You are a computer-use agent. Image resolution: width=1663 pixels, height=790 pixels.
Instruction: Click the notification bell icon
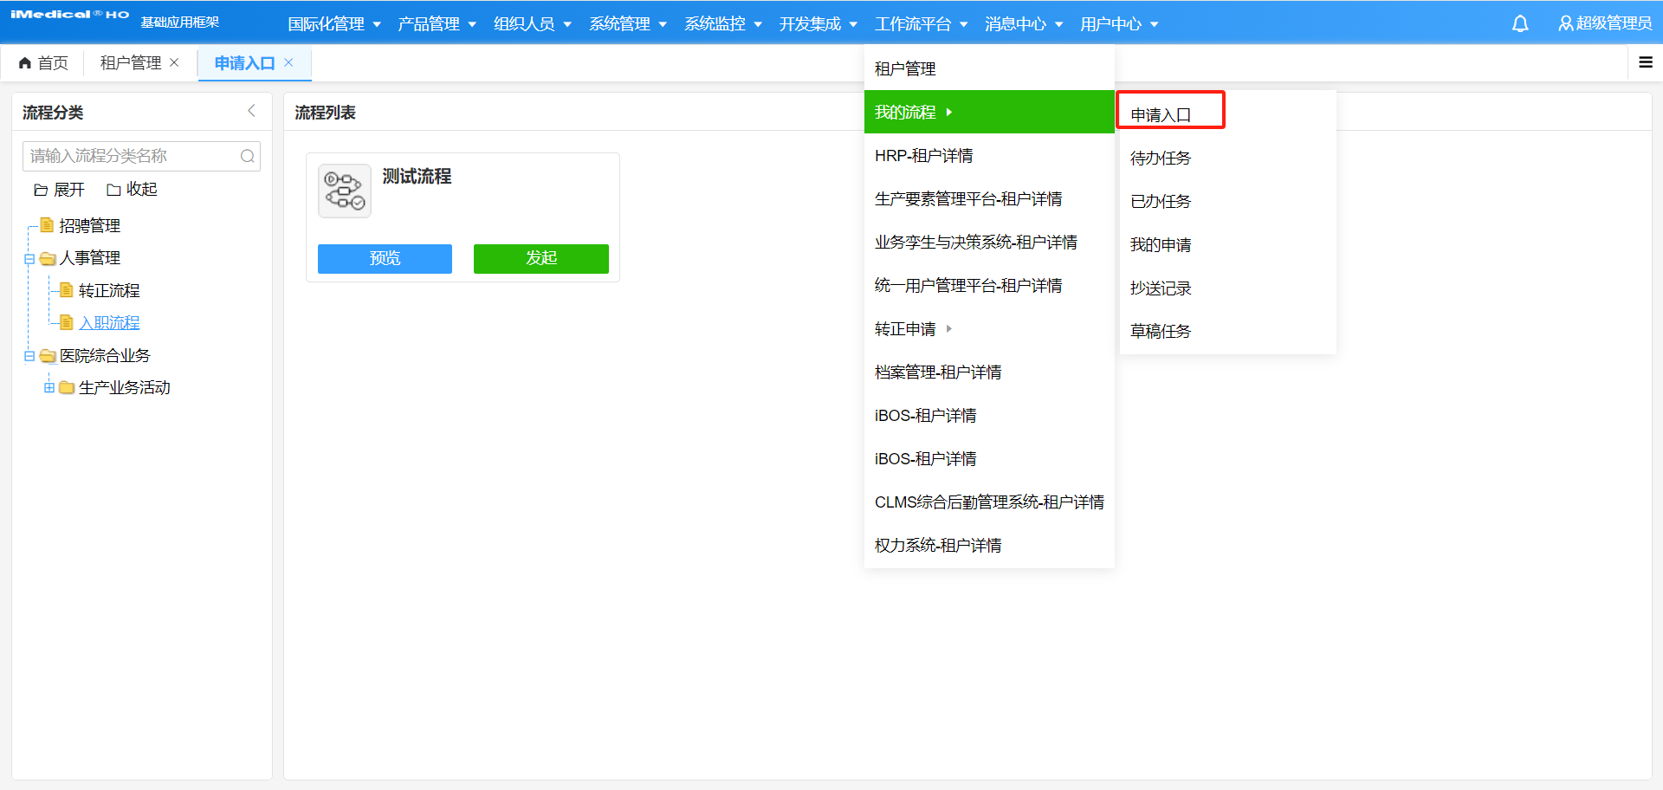1520,24
